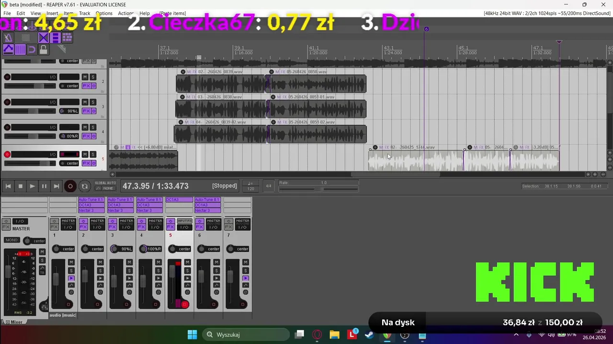
Task: Click pan knob showing 98%L in mixer
Action: click(114, 249)
